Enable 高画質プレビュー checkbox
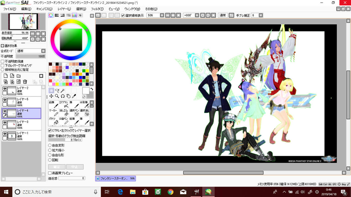 pos(50,173)
